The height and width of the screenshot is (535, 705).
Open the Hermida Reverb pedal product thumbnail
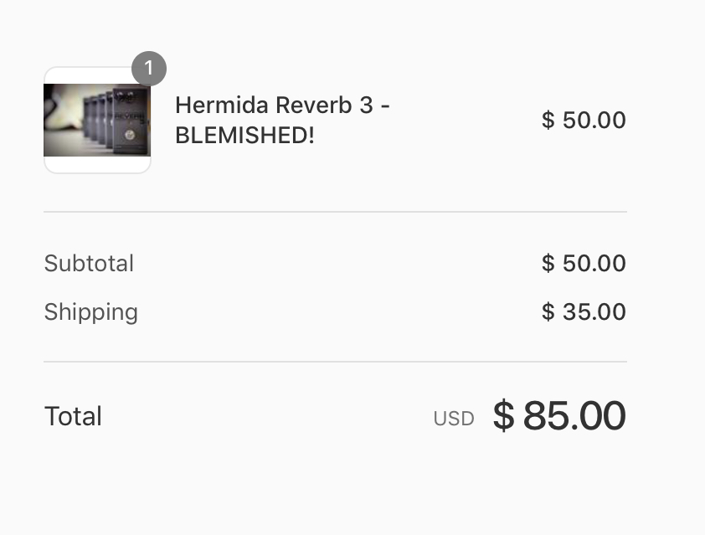coord(97,120)
